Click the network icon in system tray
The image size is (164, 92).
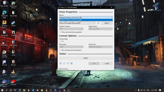[142, 90]
